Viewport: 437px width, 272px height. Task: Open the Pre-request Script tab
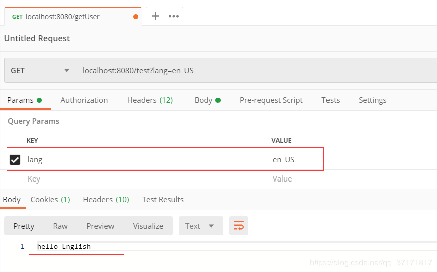271,100
